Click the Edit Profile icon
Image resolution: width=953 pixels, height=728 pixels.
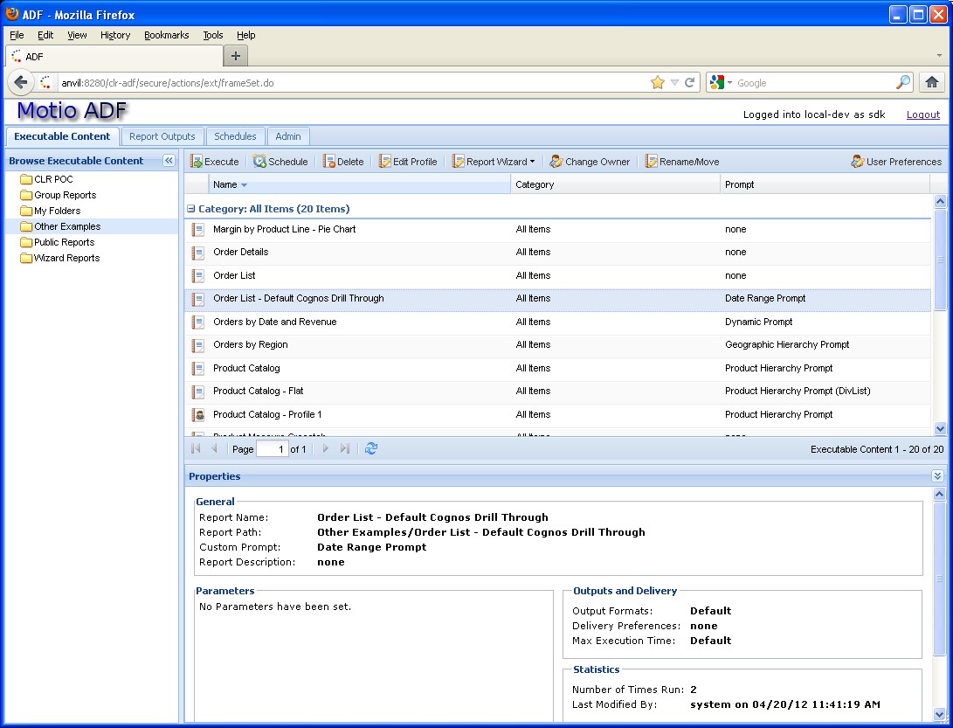(x=384, y=161)
